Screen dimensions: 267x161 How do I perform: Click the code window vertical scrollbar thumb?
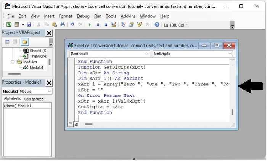click(x=232, y=112)
